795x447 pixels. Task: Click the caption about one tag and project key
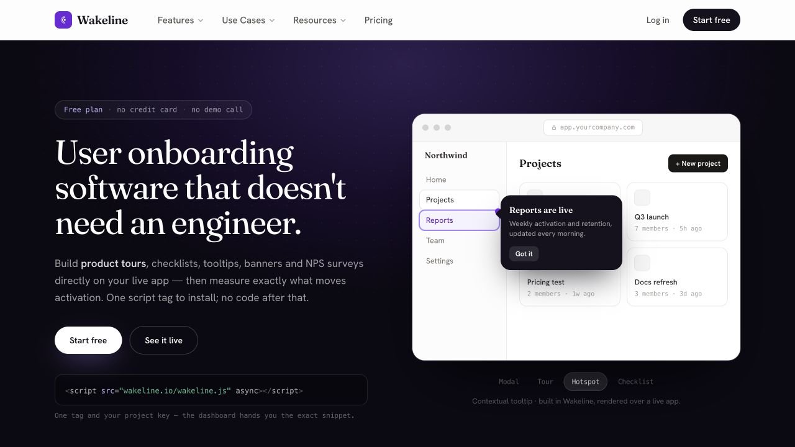tap(204, 415)
